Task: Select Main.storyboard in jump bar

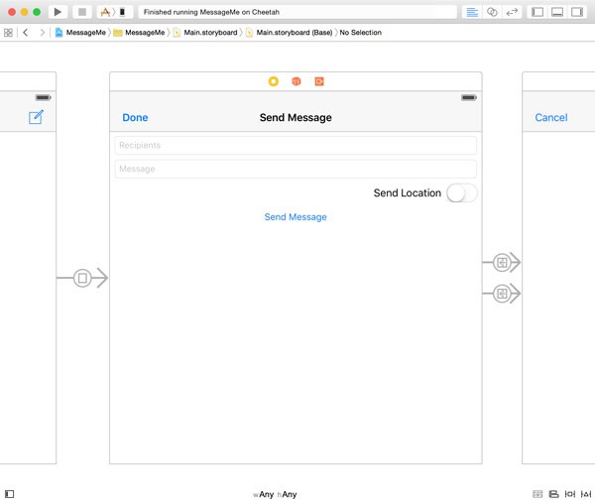Action: click(x=205, y=33)
